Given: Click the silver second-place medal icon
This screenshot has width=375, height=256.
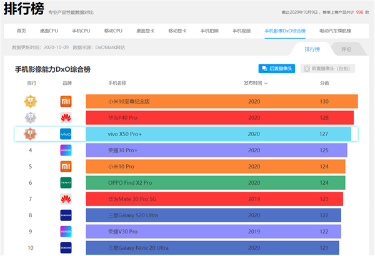Looking at the screenshot, I should coord(30,117).
